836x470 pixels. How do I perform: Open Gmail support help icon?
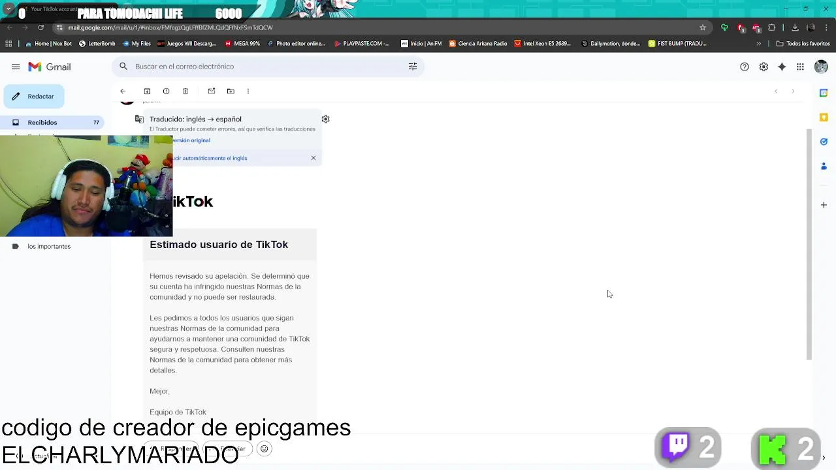[x=745, y=67]
